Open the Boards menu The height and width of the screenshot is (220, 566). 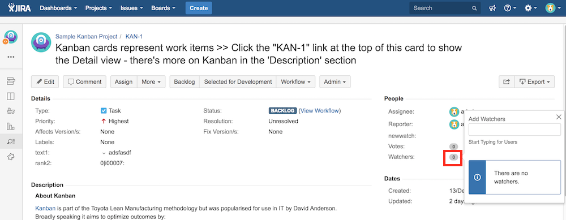(x=163, y=8)
